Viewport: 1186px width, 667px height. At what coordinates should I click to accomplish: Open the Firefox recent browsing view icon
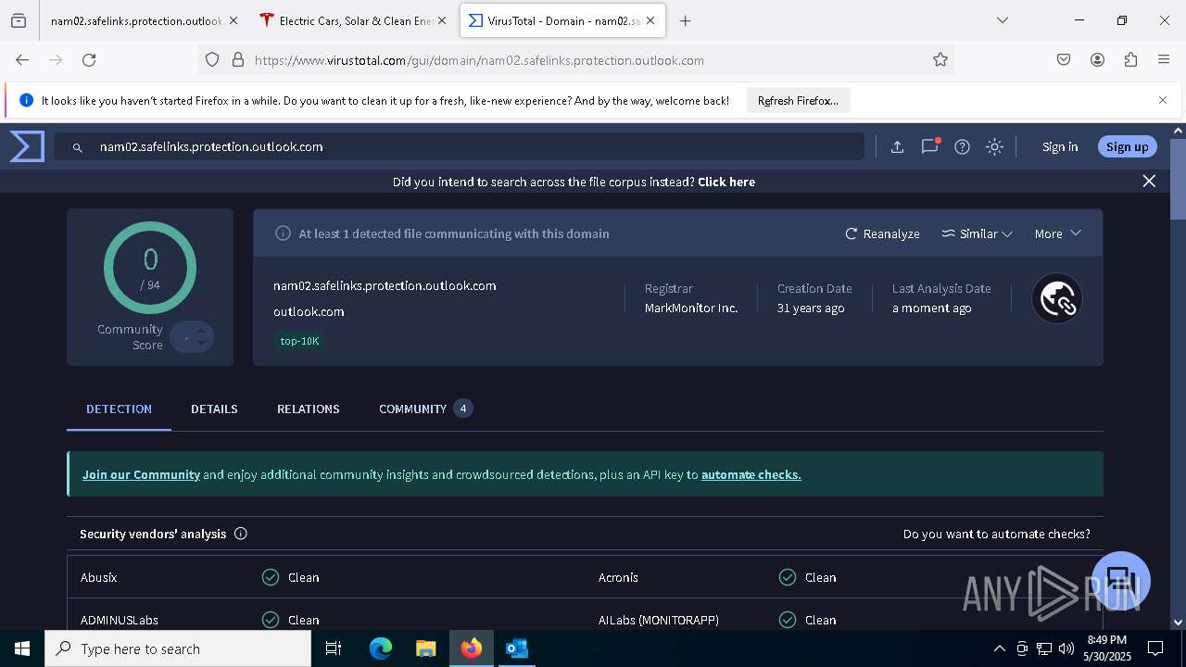pos(19,20)
